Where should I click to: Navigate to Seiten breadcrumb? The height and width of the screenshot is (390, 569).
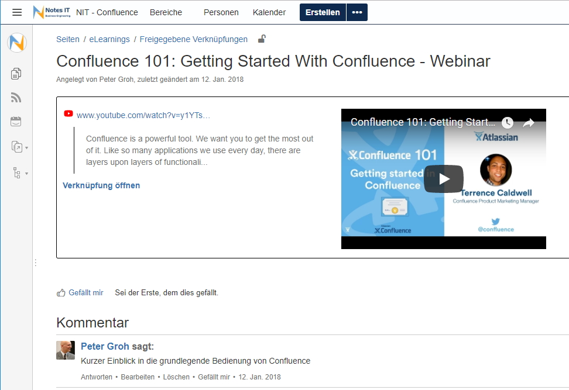point(68,39)
